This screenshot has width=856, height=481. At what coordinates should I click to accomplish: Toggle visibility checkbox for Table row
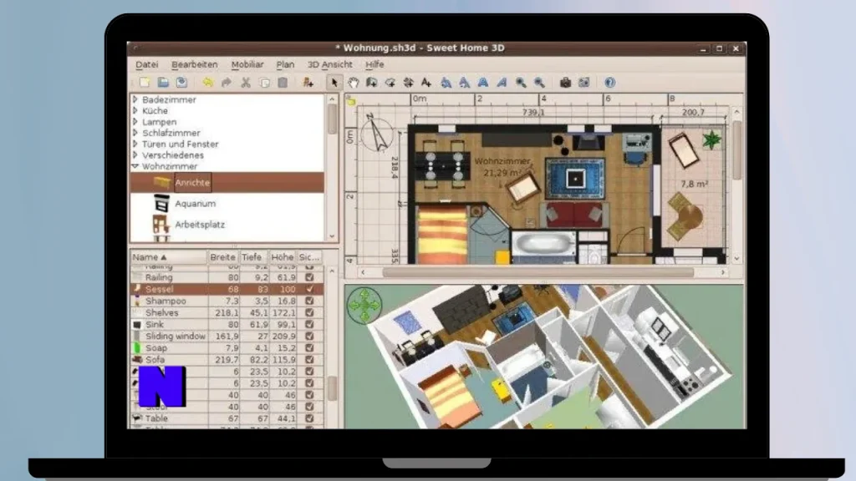309,419
